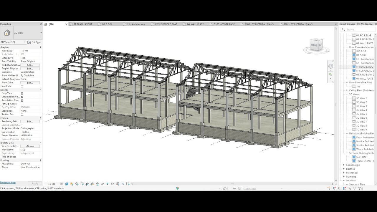
Task: Click the Highlight Displacement Sets icon
Action: pos(123,184)
